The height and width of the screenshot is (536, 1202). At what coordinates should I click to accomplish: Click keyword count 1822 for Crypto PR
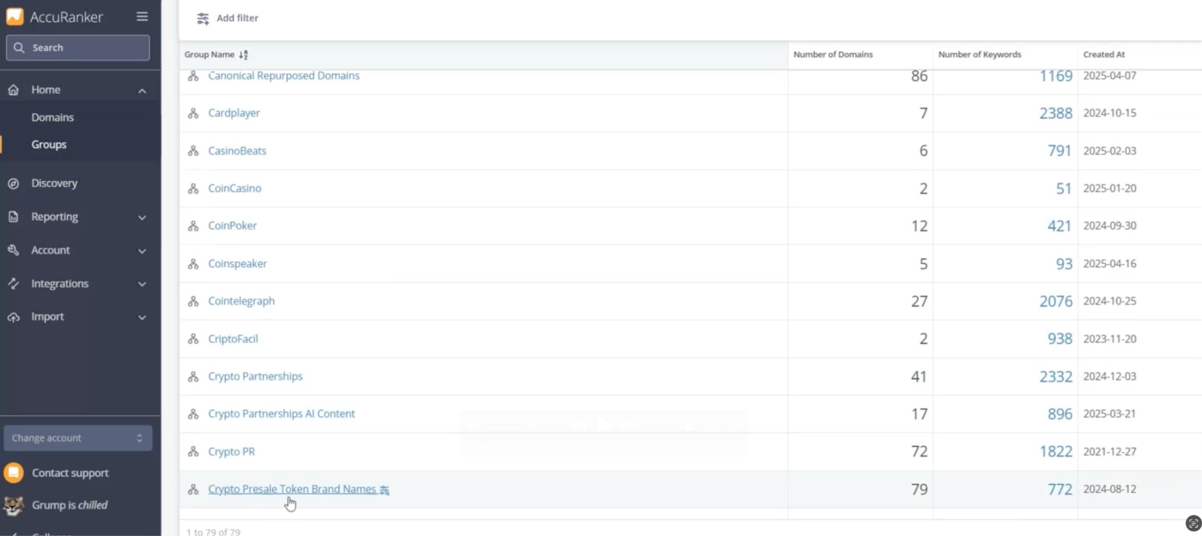tap(1056, 451)
